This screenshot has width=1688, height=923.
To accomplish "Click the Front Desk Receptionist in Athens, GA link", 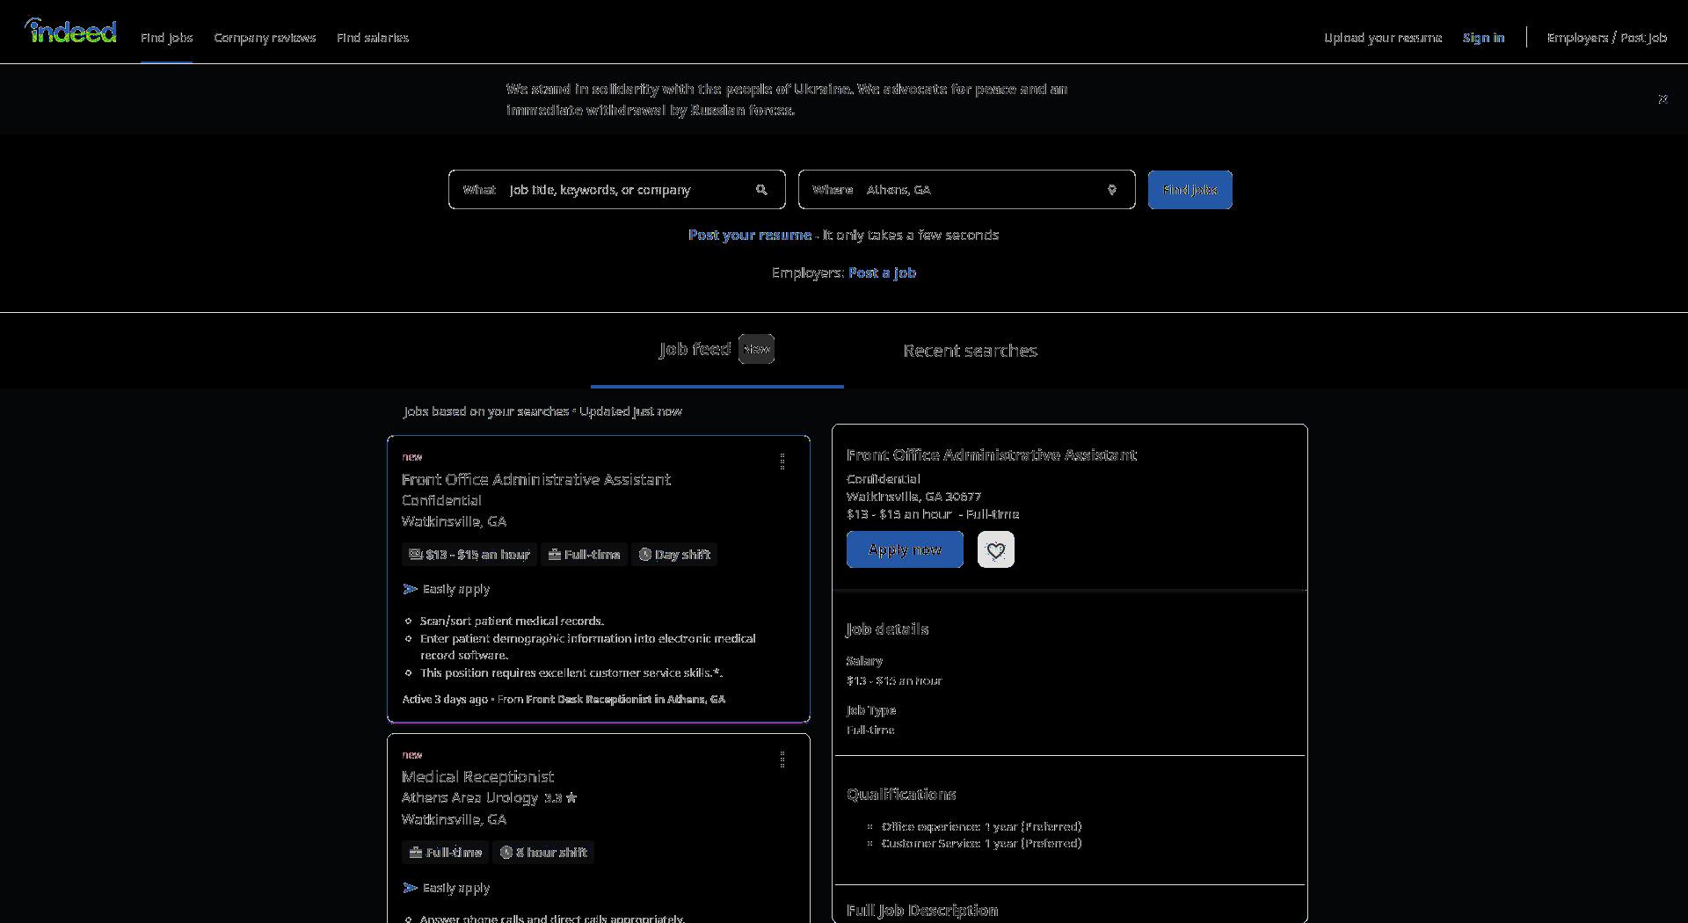I will [625, 700].
